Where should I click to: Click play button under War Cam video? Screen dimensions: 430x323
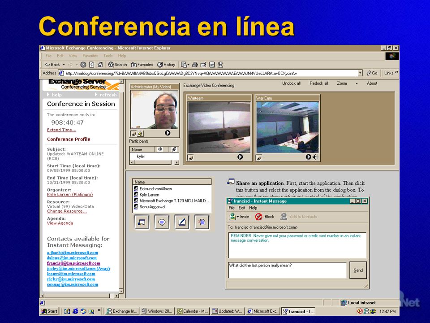(308, 157)
